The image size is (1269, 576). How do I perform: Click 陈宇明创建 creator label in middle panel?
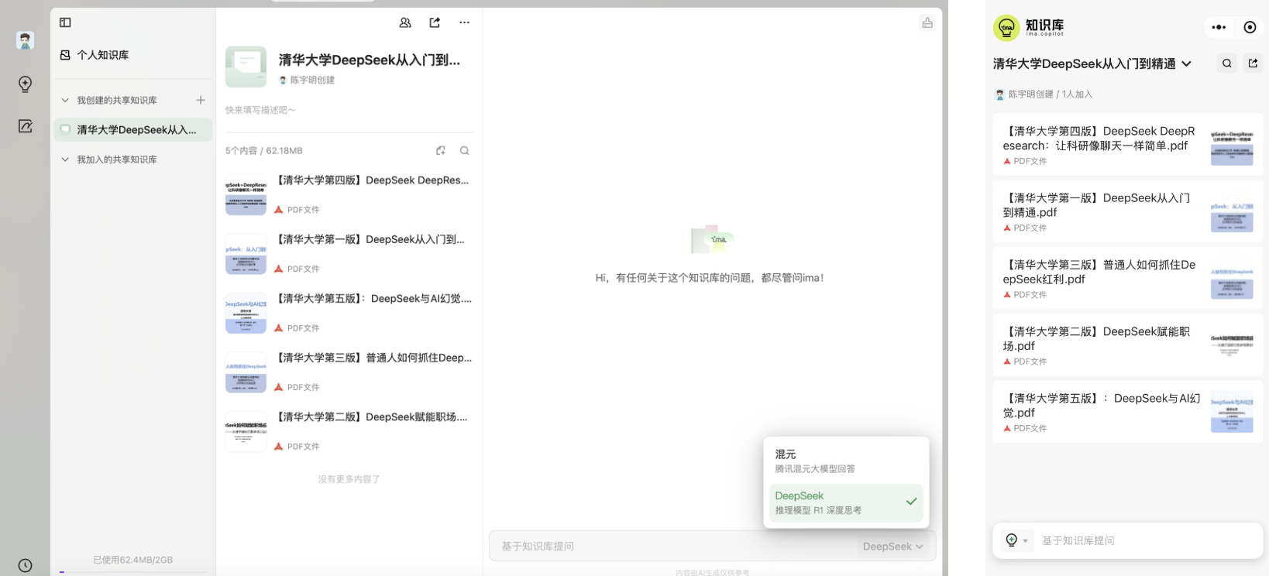307,80
